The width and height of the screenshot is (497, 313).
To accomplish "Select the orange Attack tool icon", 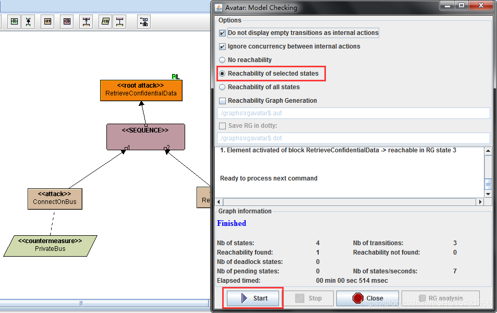I will pos(47,21).
